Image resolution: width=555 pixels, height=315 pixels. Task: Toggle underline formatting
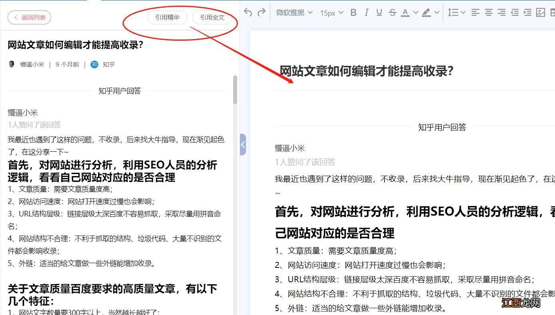[379, 13]
